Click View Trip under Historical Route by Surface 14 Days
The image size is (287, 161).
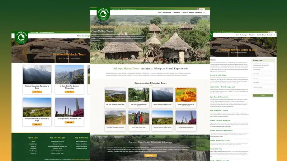[37, 124]
